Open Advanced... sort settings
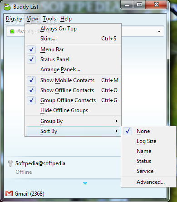The width and height of the screenshot is (177, 202). tap(148, 182)
